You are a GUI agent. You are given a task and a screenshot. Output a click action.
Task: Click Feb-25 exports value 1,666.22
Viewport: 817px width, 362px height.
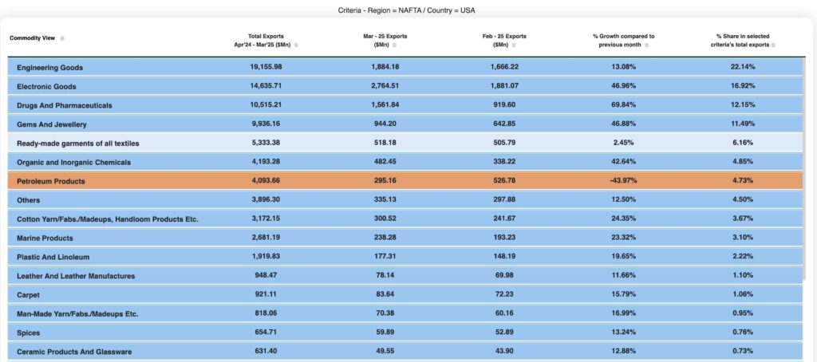pyautogui.click(x=504, y=67)
